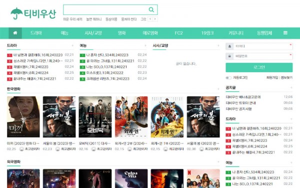Screen dimensions: 300x188
Task: Click the 로그인 button
Action: coord(259,67)
